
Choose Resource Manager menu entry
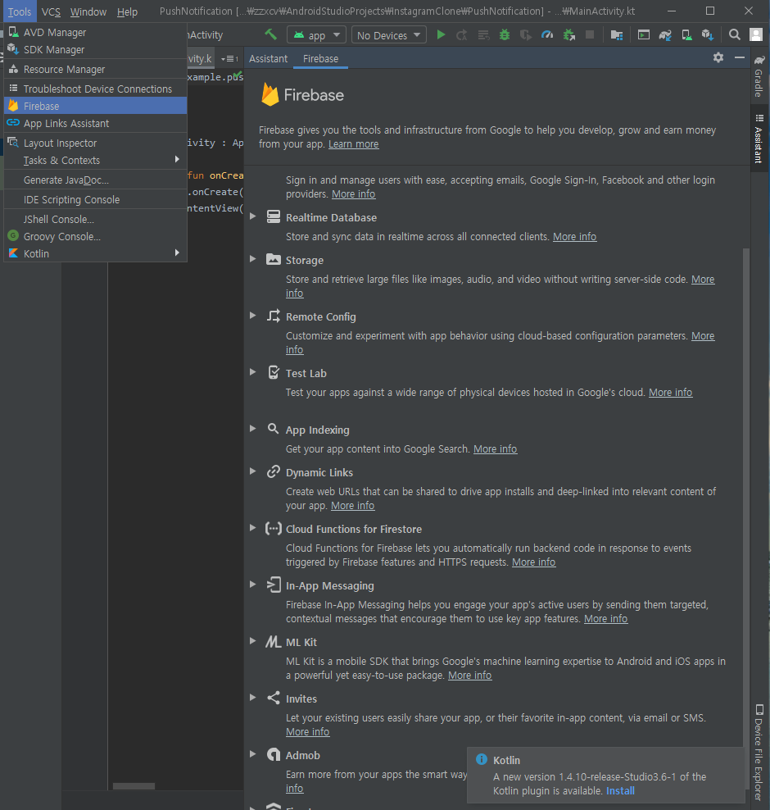pyautogui.click(x=96, y=69)
